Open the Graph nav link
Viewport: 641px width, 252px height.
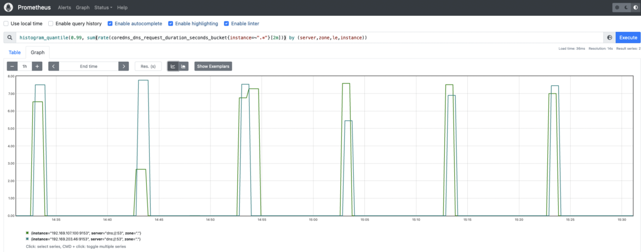83,7
